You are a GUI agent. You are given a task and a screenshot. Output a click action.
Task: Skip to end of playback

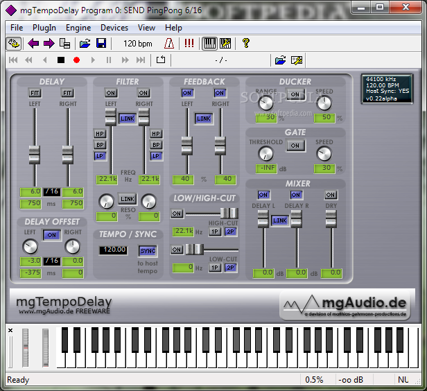point(141,60)
